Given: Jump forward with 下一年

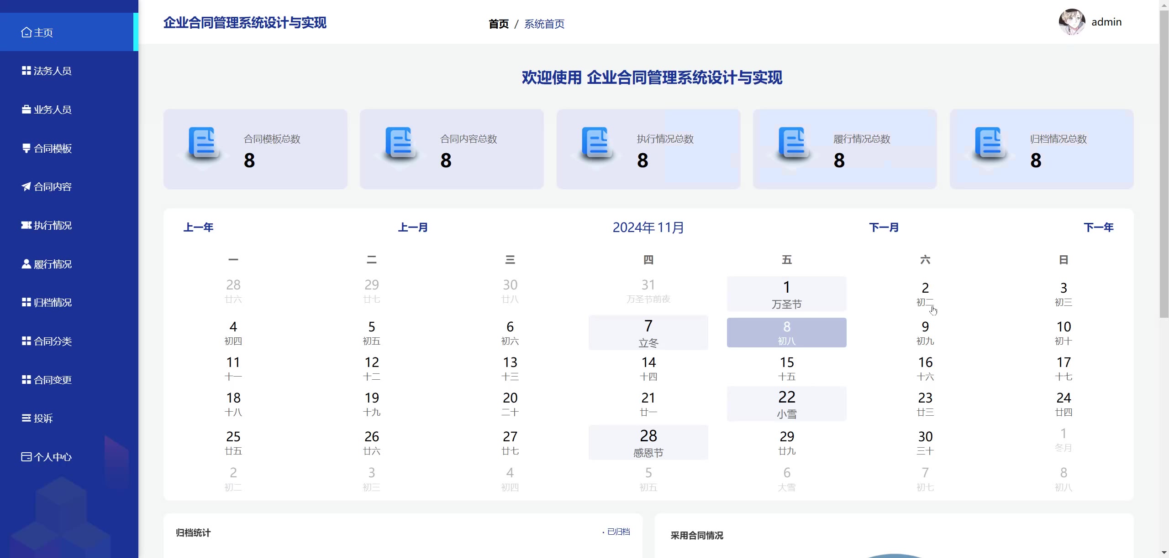Looking at the screenshot, I should click(x=1099, y=227).
